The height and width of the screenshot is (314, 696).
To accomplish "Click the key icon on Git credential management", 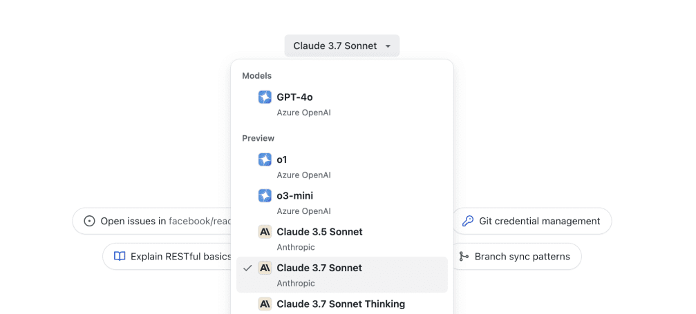I will tap(467, 221).
